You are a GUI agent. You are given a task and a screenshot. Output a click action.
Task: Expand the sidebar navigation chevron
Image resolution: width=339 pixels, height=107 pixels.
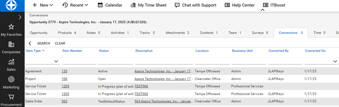[x=20, y=17]
